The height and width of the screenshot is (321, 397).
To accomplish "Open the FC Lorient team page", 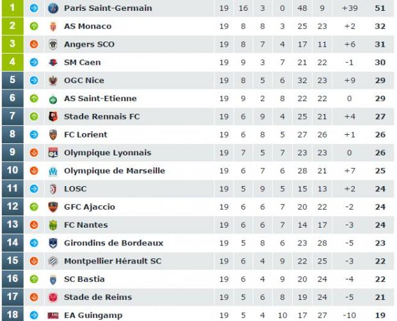I will (x=86, y=135).
